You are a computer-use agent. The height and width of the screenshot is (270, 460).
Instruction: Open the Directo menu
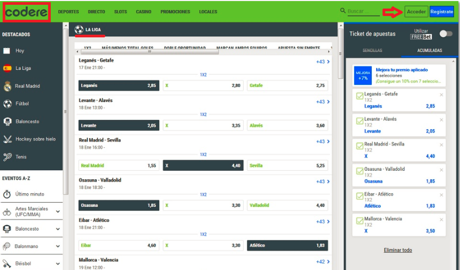[x=96, y=12]
